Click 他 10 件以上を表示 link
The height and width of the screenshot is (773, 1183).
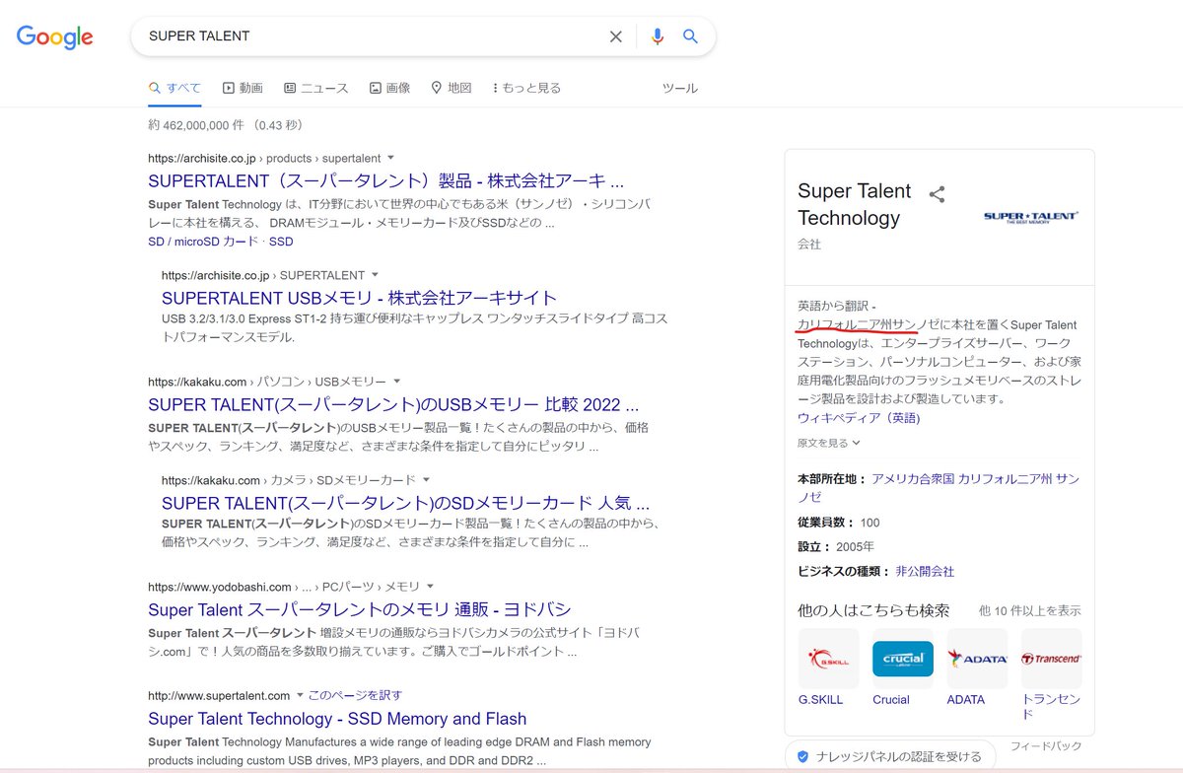[1029, 611]
